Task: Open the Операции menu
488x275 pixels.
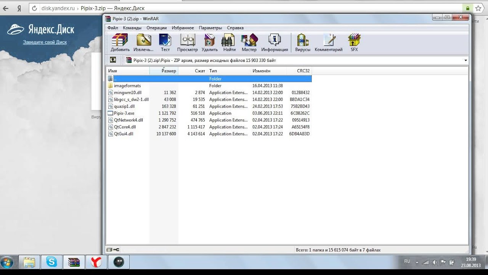Action: [157, 28]
